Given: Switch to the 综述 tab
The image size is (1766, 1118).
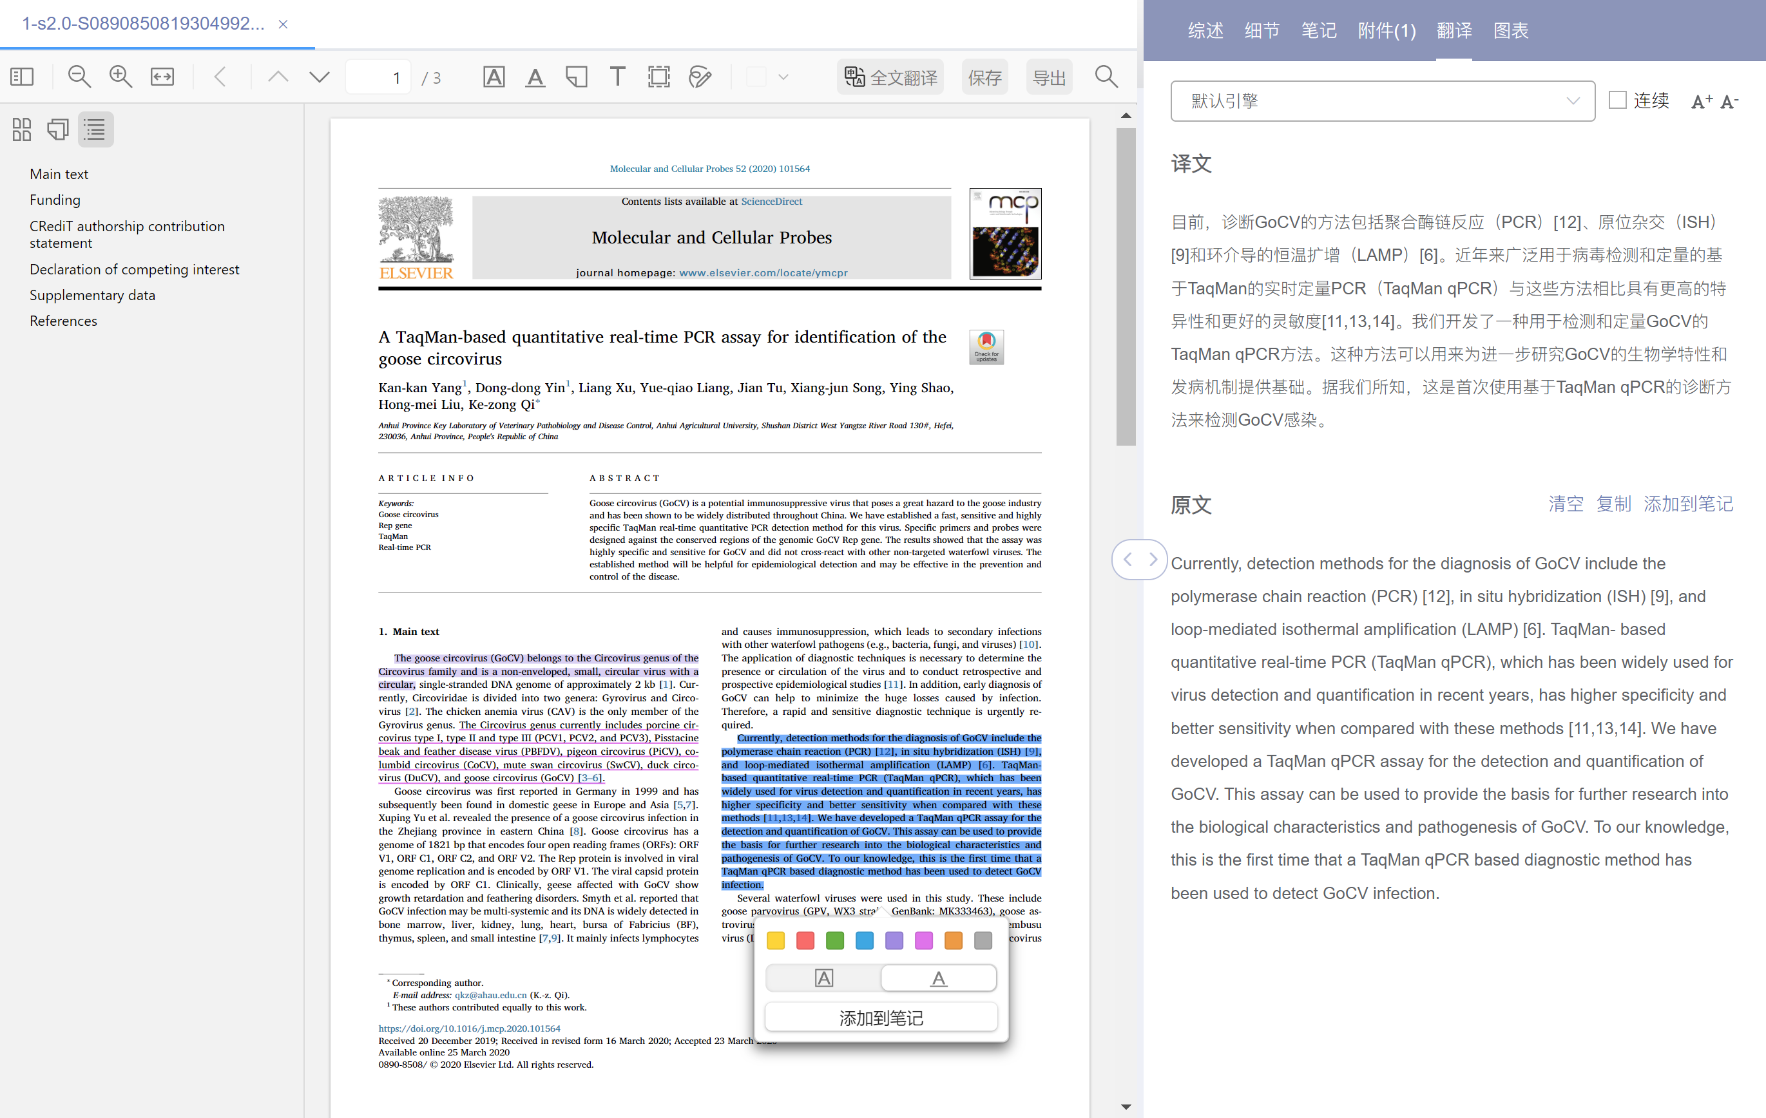Looking at the screenshot, I should (x=1205, y=30).
